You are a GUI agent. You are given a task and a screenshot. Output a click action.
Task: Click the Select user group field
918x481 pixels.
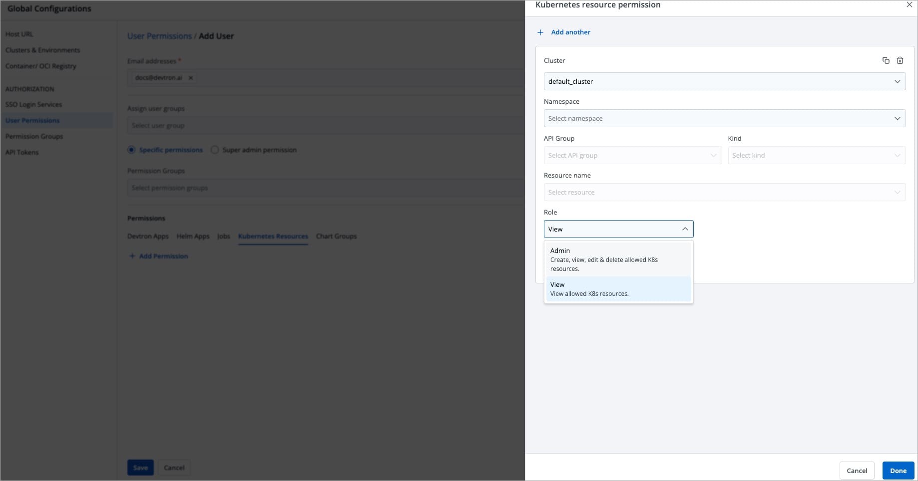325,125
